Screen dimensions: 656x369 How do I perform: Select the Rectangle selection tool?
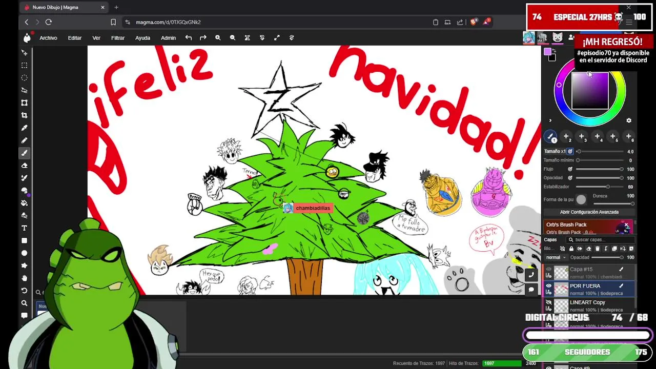tap(24, 65)
